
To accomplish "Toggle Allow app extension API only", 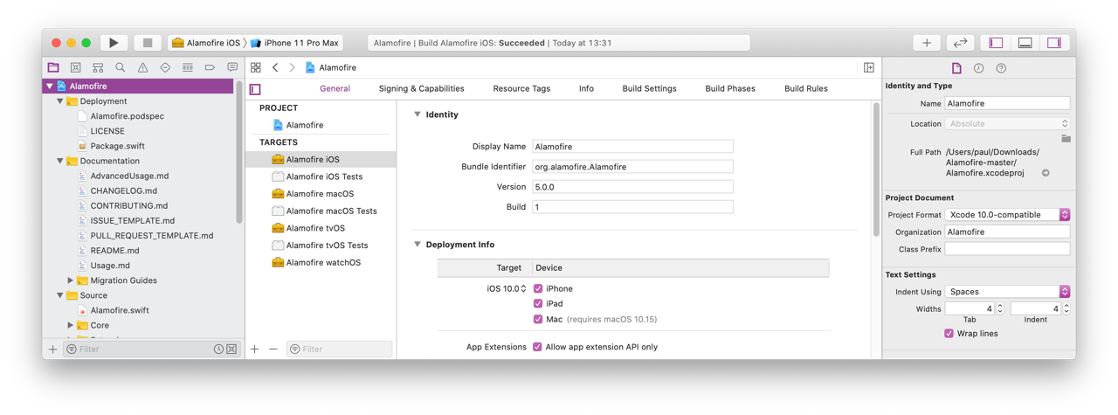I will pos(537,347).
